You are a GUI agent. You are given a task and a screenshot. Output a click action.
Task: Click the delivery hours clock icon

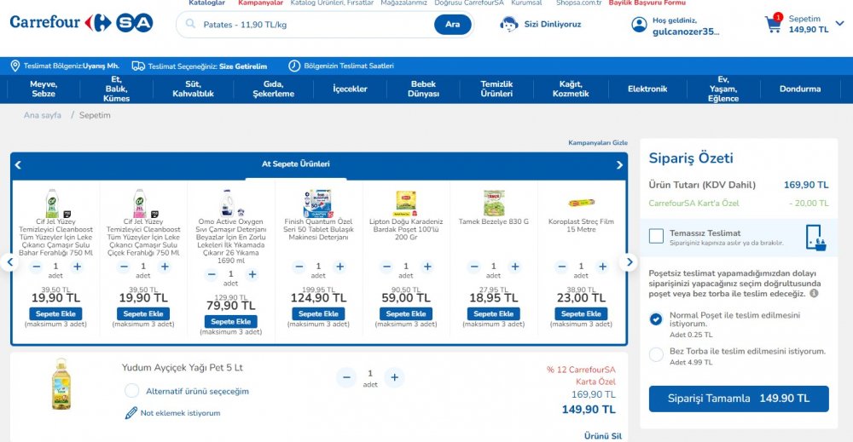(293, 66)
